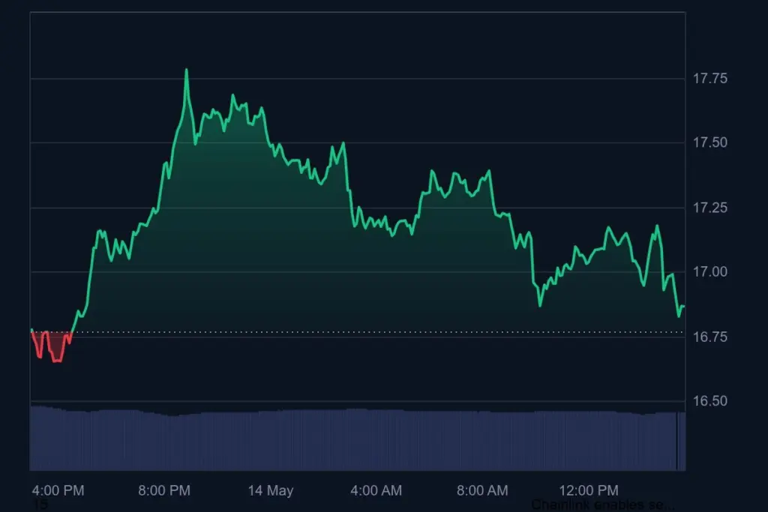This screenshot has width=768, height=512.
Task: Click the 17.50 price axis label
Action: click(708, 142)
